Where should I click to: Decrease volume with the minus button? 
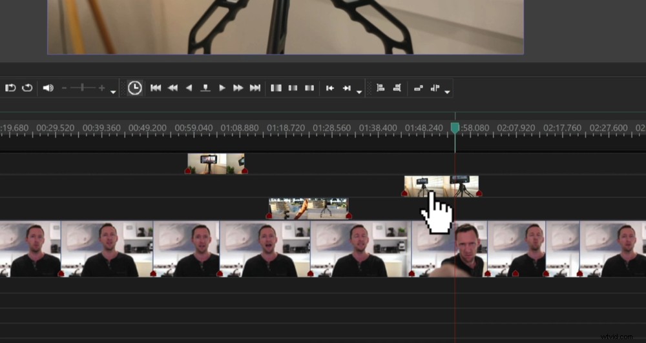pos(64,88)
